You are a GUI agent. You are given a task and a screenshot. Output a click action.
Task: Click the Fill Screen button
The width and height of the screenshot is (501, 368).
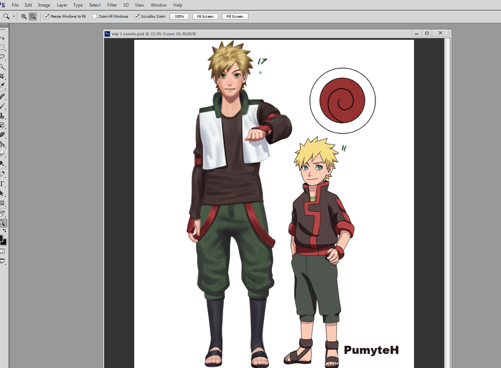pyautogui.click(x=235, y=17)
